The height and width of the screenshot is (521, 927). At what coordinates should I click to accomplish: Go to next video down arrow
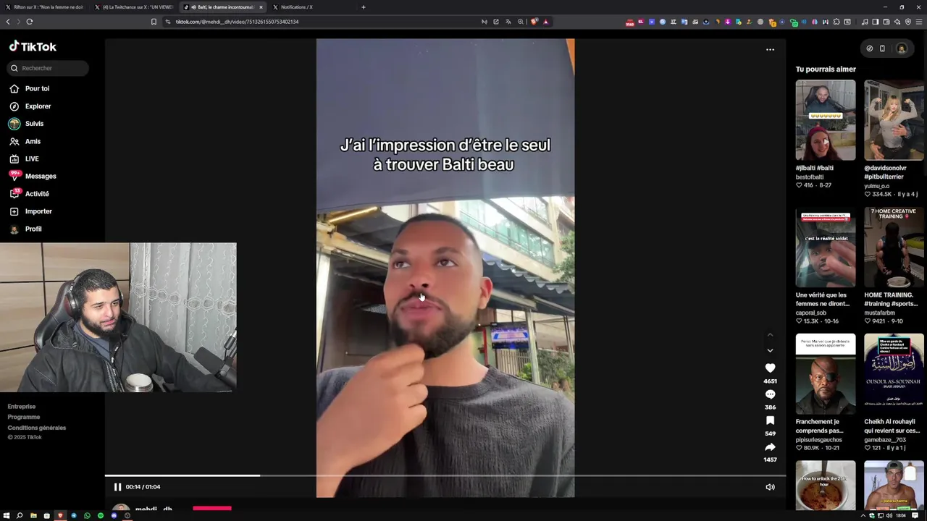point(770,350)
